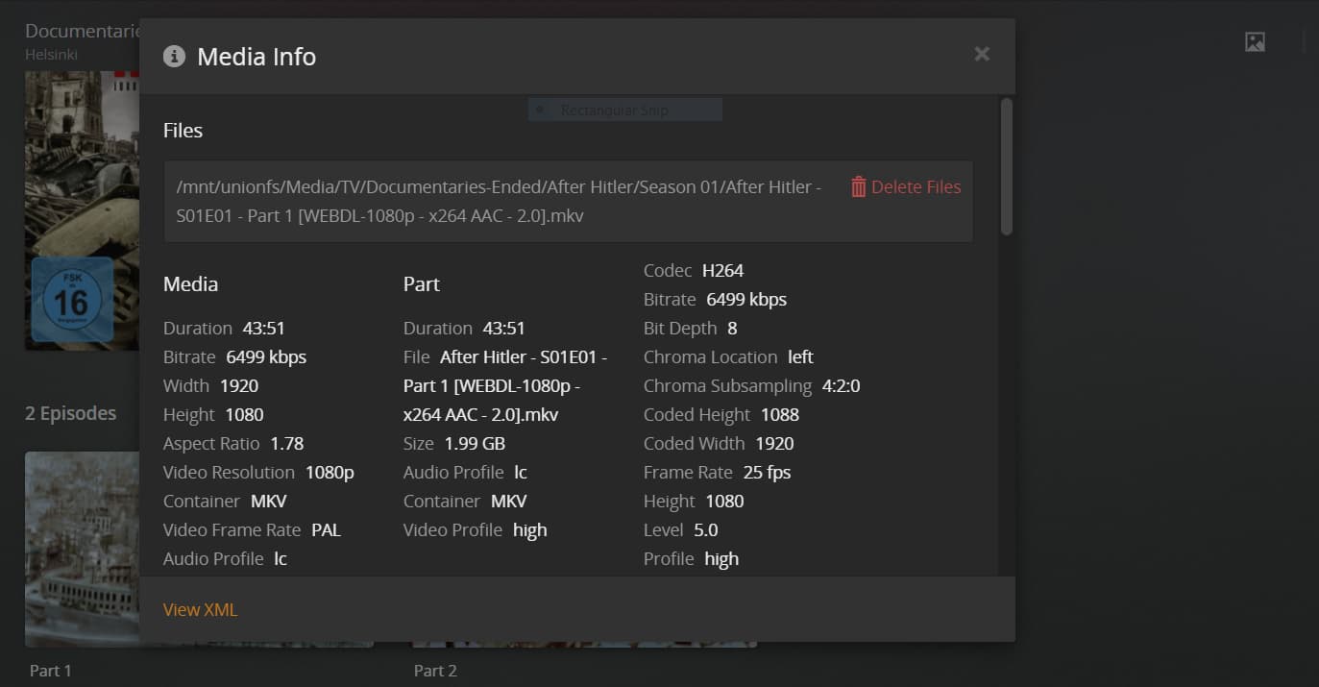This screenshot has height=687, width=1319.
Task: Click the file path starting with /mnt/unionfs
Action: point(499,202)
